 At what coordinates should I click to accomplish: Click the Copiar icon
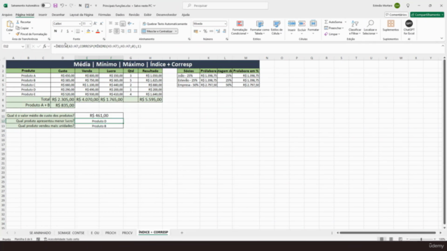[x=17, y=28]
